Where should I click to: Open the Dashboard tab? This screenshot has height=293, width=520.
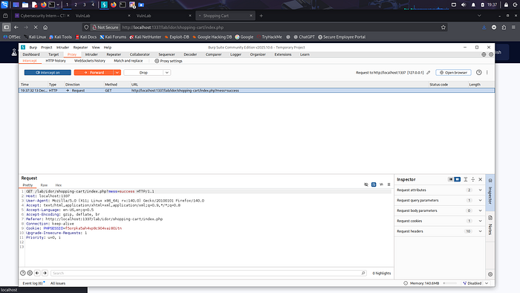point(31,54)
